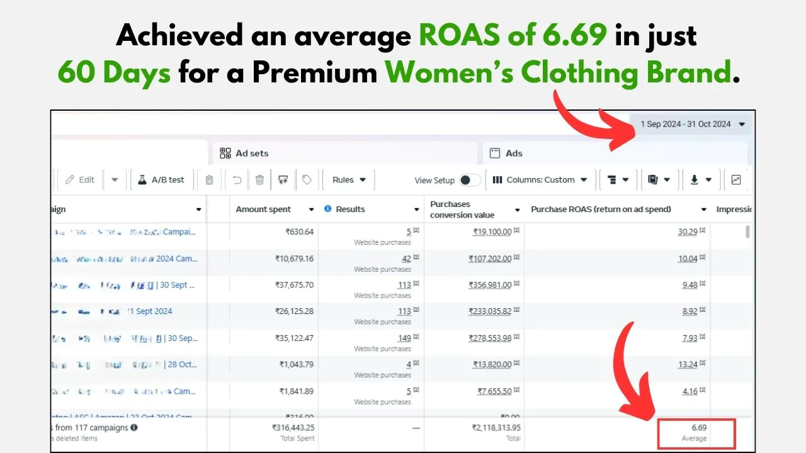Open the Breakdown menu icon
806x453 pixels.
pos(618,180)
